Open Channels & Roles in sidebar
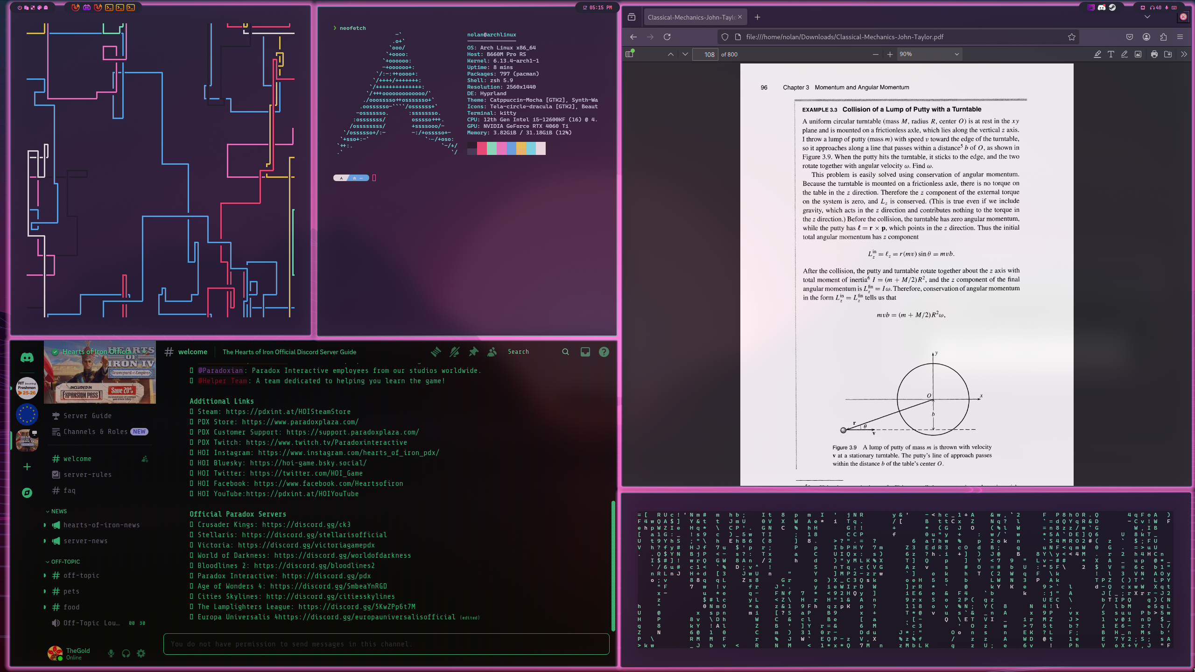The height and width of the screenshot is (672, 1195). [x=100, y=432]
